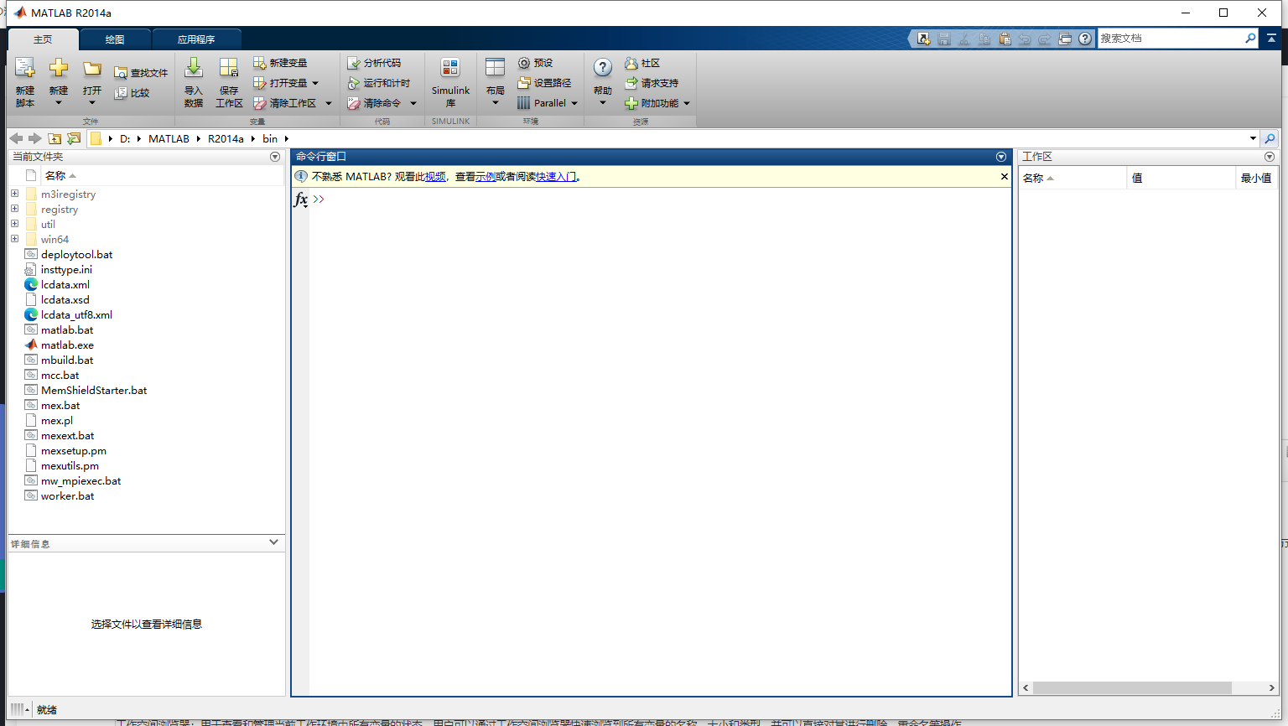1288x726 pixels.
Task: Open Community (社区) link icon
Action: pos(631,63)
